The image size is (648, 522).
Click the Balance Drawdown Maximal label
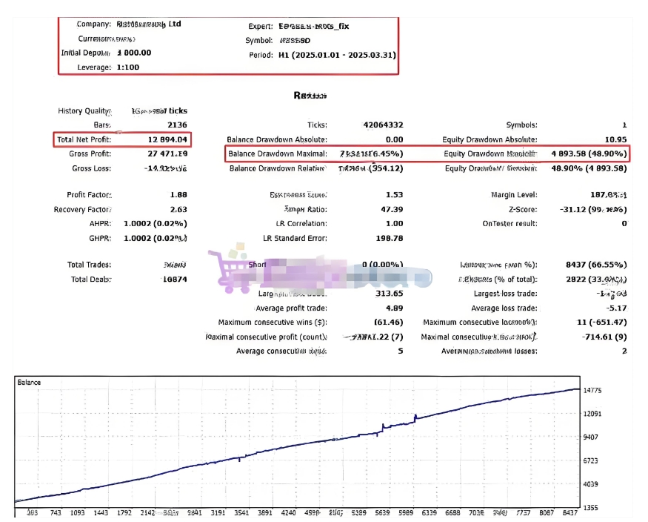pyautogui.click(x=278, y=154)
